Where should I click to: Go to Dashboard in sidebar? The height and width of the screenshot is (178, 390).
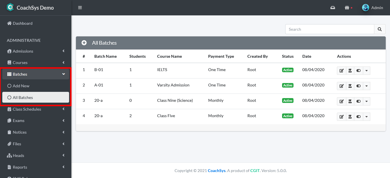click(23, 23)
